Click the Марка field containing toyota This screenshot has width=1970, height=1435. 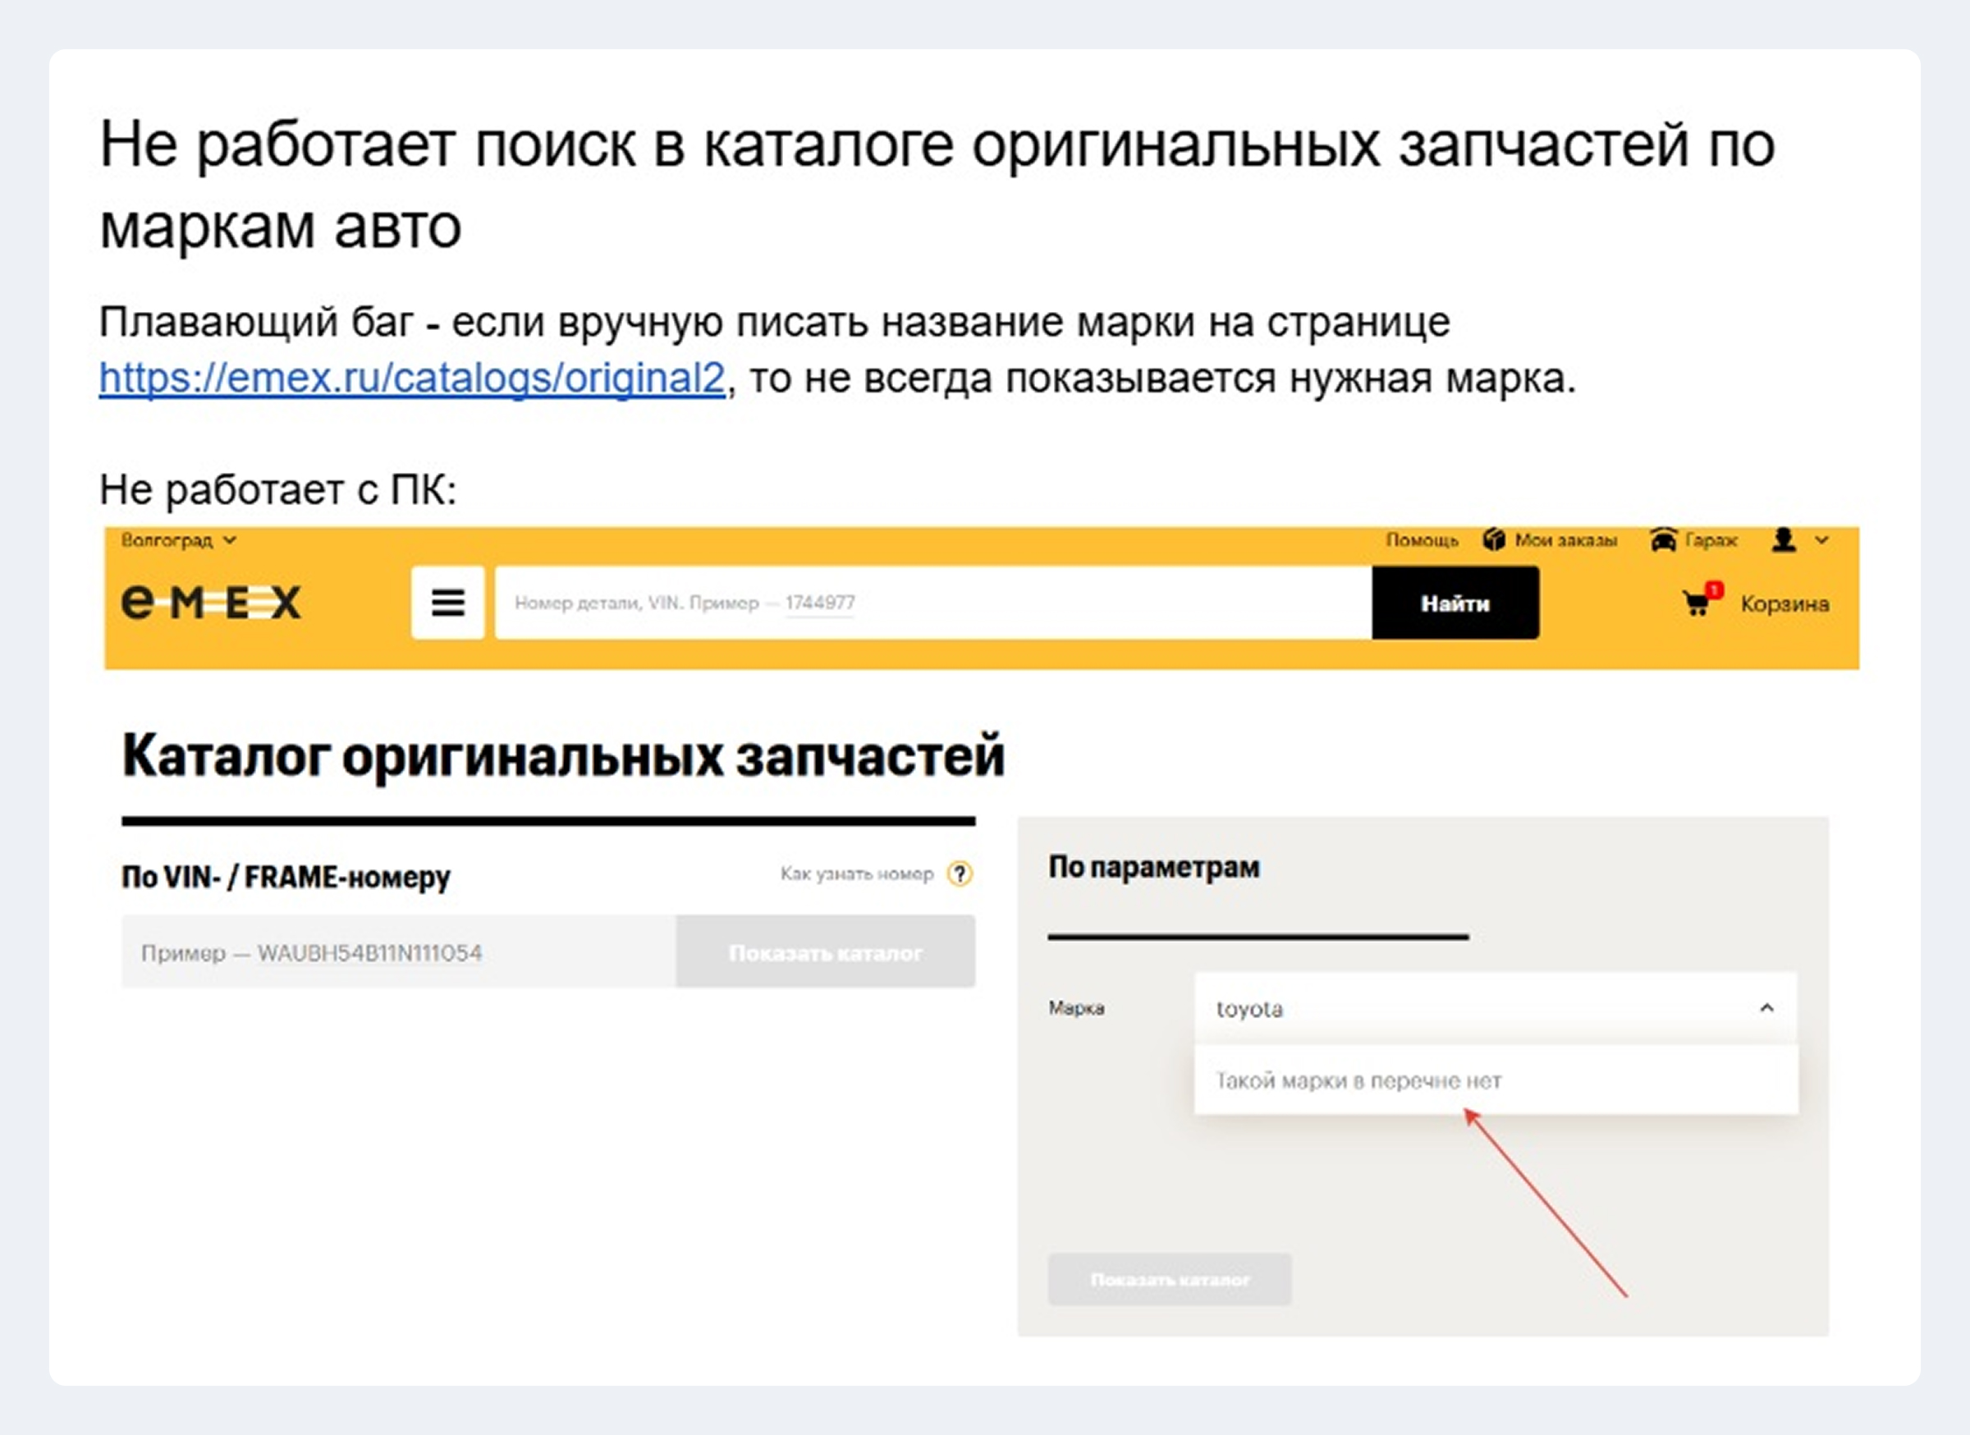point(1495,1008)
